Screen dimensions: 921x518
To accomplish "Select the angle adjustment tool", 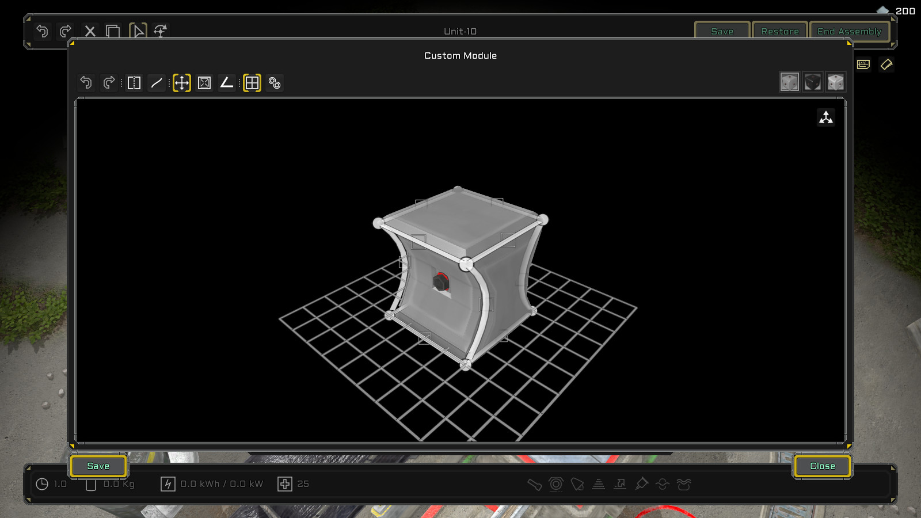I will [x=227, y=82].
